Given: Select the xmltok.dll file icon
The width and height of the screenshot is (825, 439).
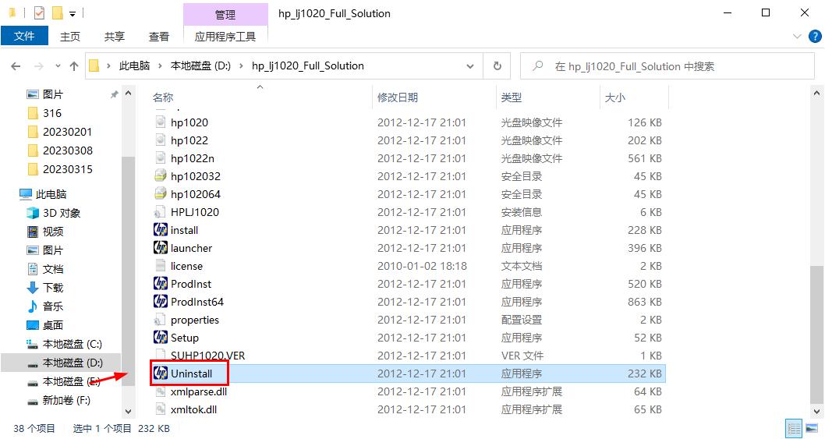Looking at the screenshot, I should (161, 409).
